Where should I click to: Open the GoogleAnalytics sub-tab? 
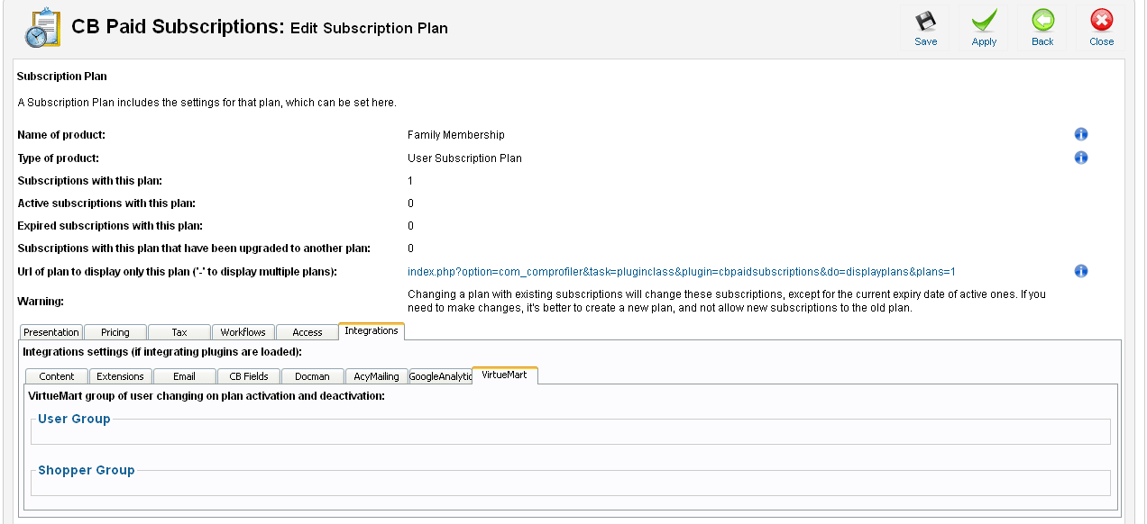tap(441, 376)
